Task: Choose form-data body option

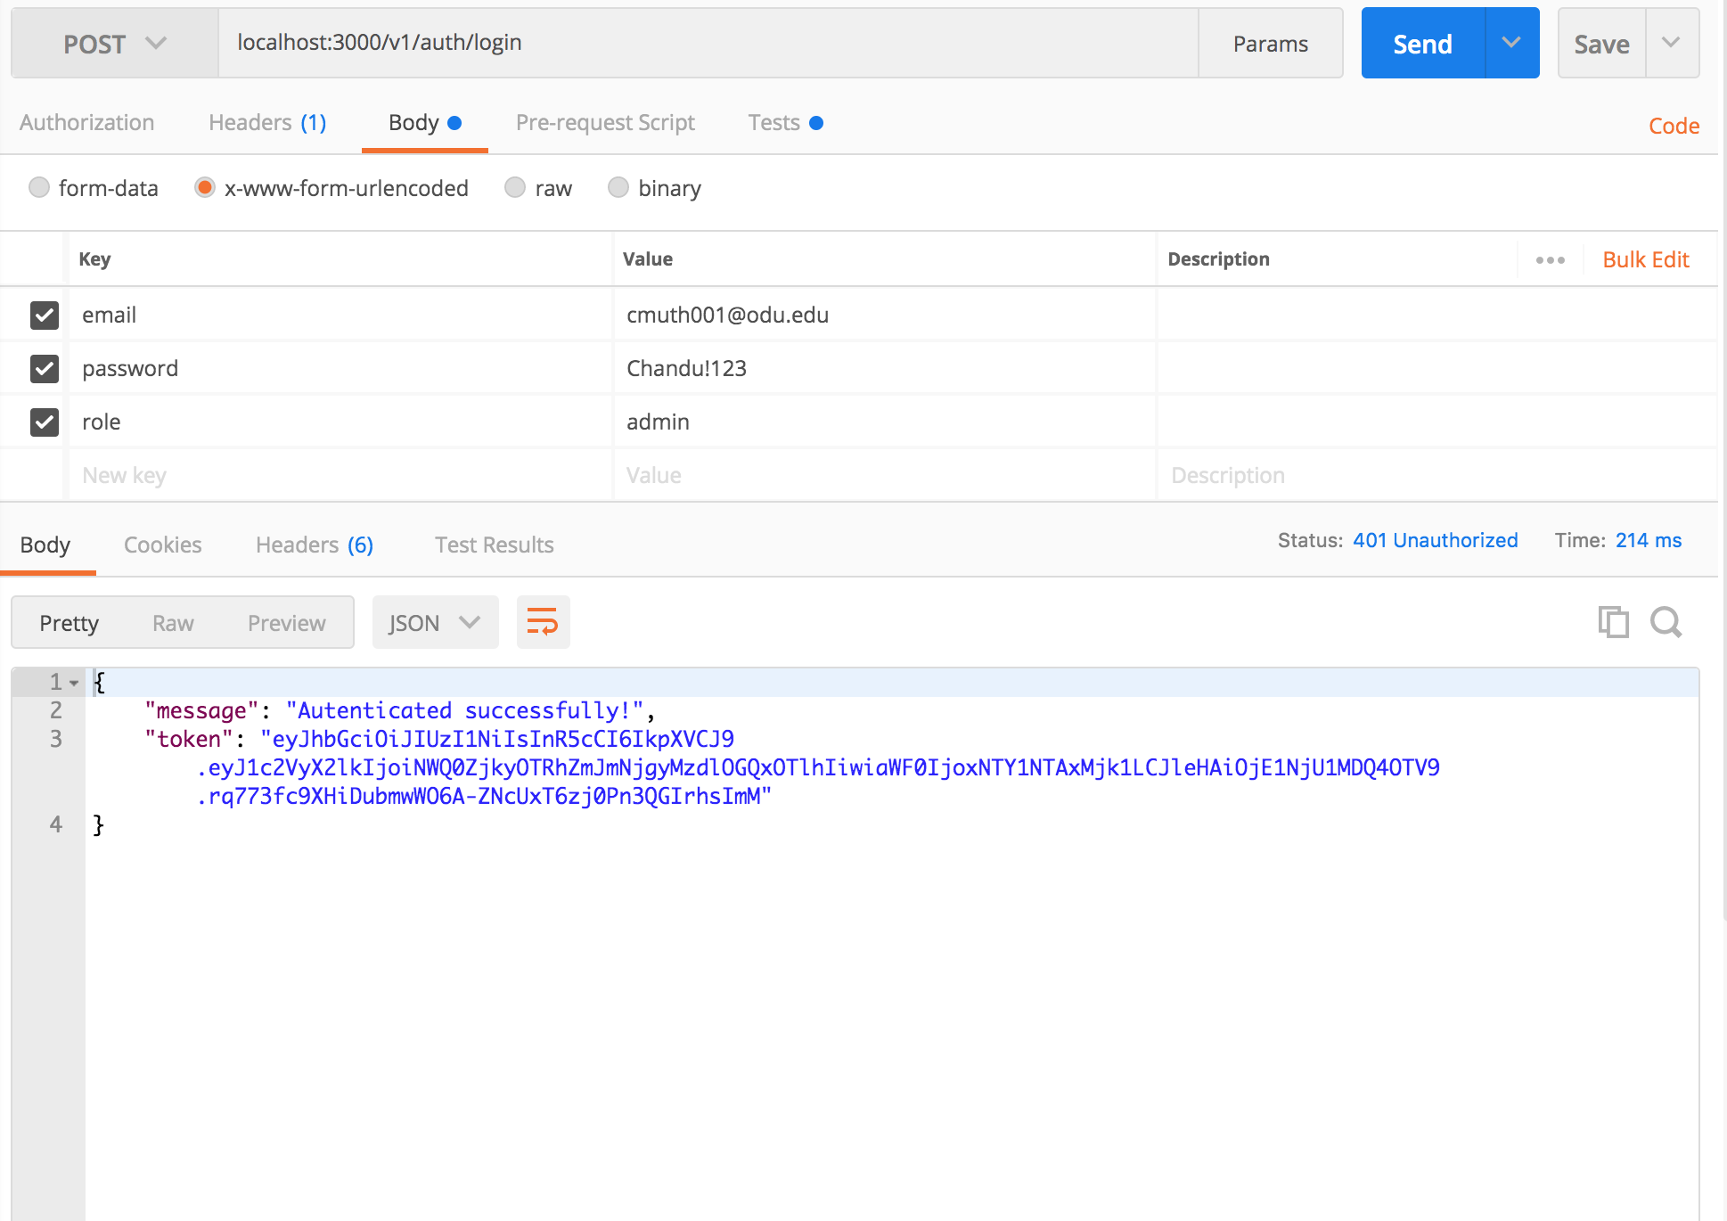Action: click(39, 187)
